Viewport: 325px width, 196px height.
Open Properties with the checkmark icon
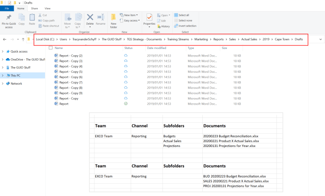pyautogui.click(x=149, y=18)
